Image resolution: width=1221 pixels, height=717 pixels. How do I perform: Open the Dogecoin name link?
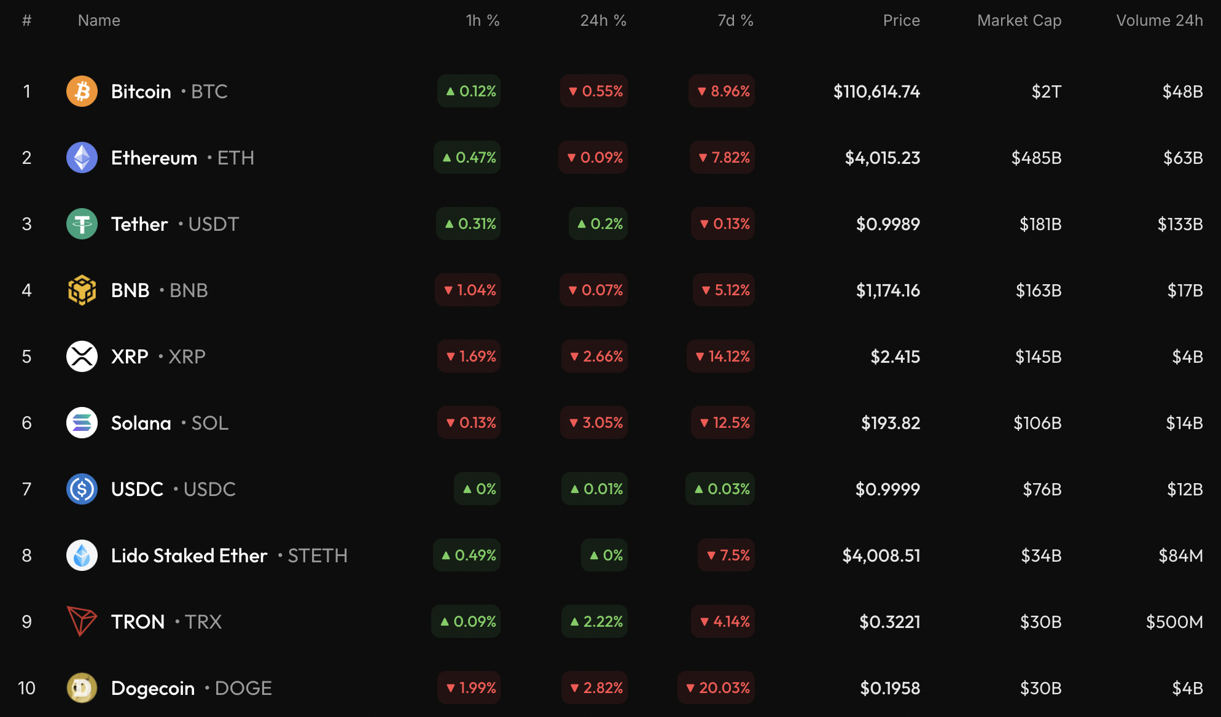pyautogui.click(x=153, y=688)
